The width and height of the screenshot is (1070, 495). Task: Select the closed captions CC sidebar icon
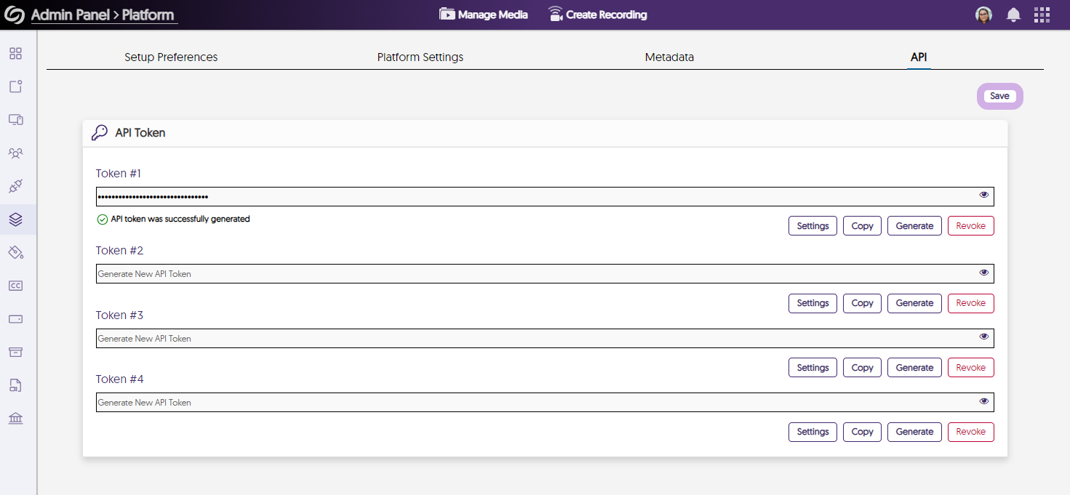(x=15, y=286)
